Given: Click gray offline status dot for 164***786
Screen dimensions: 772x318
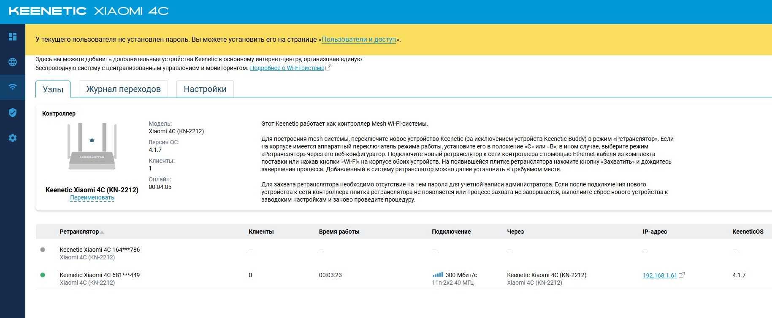Looking at the screenshot, I should tap(43, 250).
